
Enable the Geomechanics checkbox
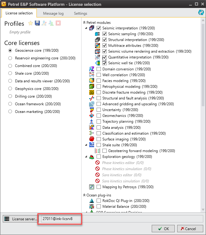click(99, 116)
